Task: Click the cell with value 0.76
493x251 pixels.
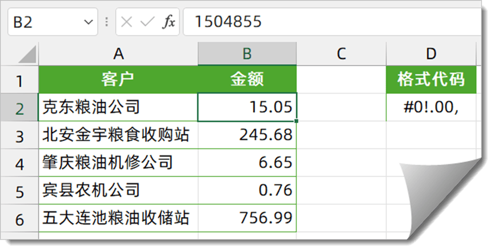Action: [x=247, y=191]
